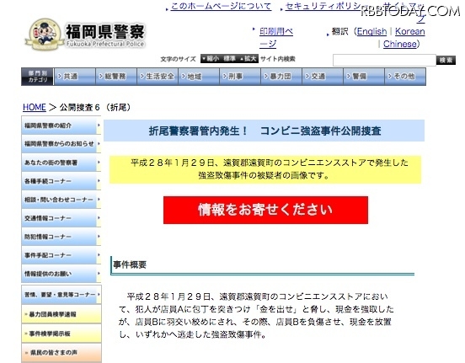Open あなたの街の警察署 sidebar menu
The image size is (465, 363).
[x=61, y=163]
